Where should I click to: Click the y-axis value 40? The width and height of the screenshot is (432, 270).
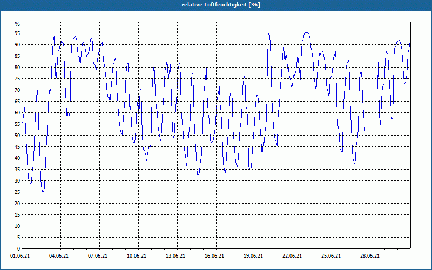click(17, 158)
